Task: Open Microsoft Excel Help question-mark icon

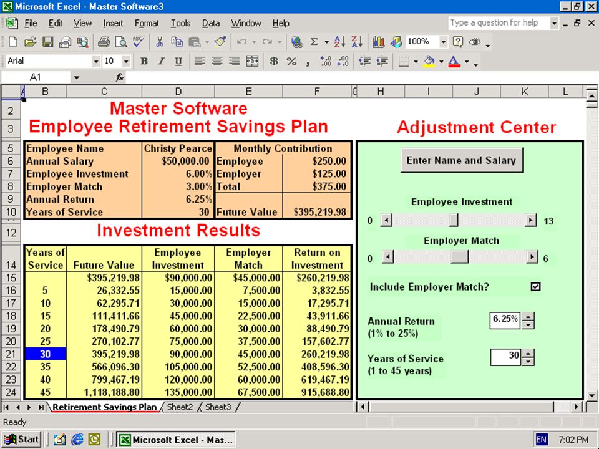Action: (x=457, y=42)
